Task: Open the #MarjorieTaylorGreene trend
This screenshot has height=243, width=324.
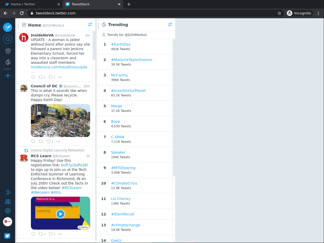Action: click(x=131, y=60)
